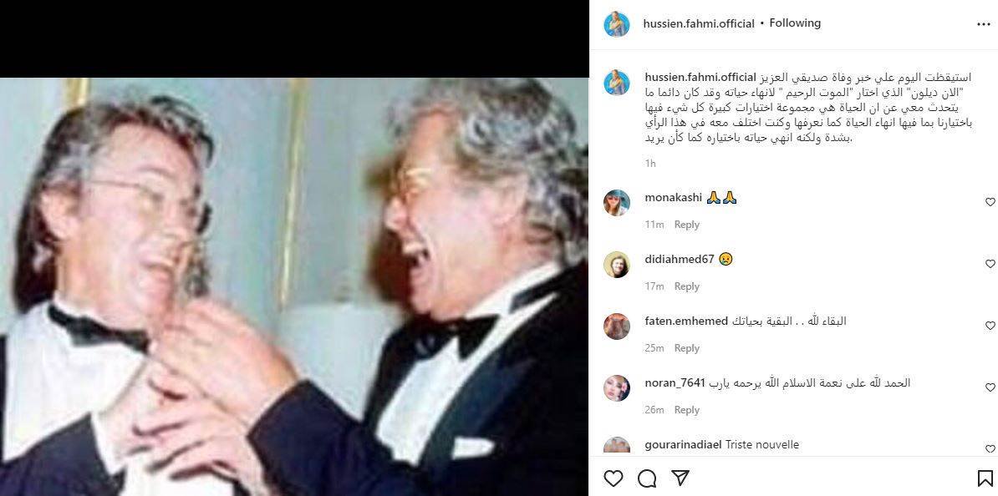Open noran_7641's profile picture
998x496 pixels.
tap(617, 388)
